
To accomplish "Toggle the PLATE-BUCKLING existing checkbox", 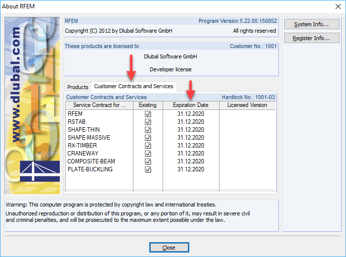I will 148,169.
